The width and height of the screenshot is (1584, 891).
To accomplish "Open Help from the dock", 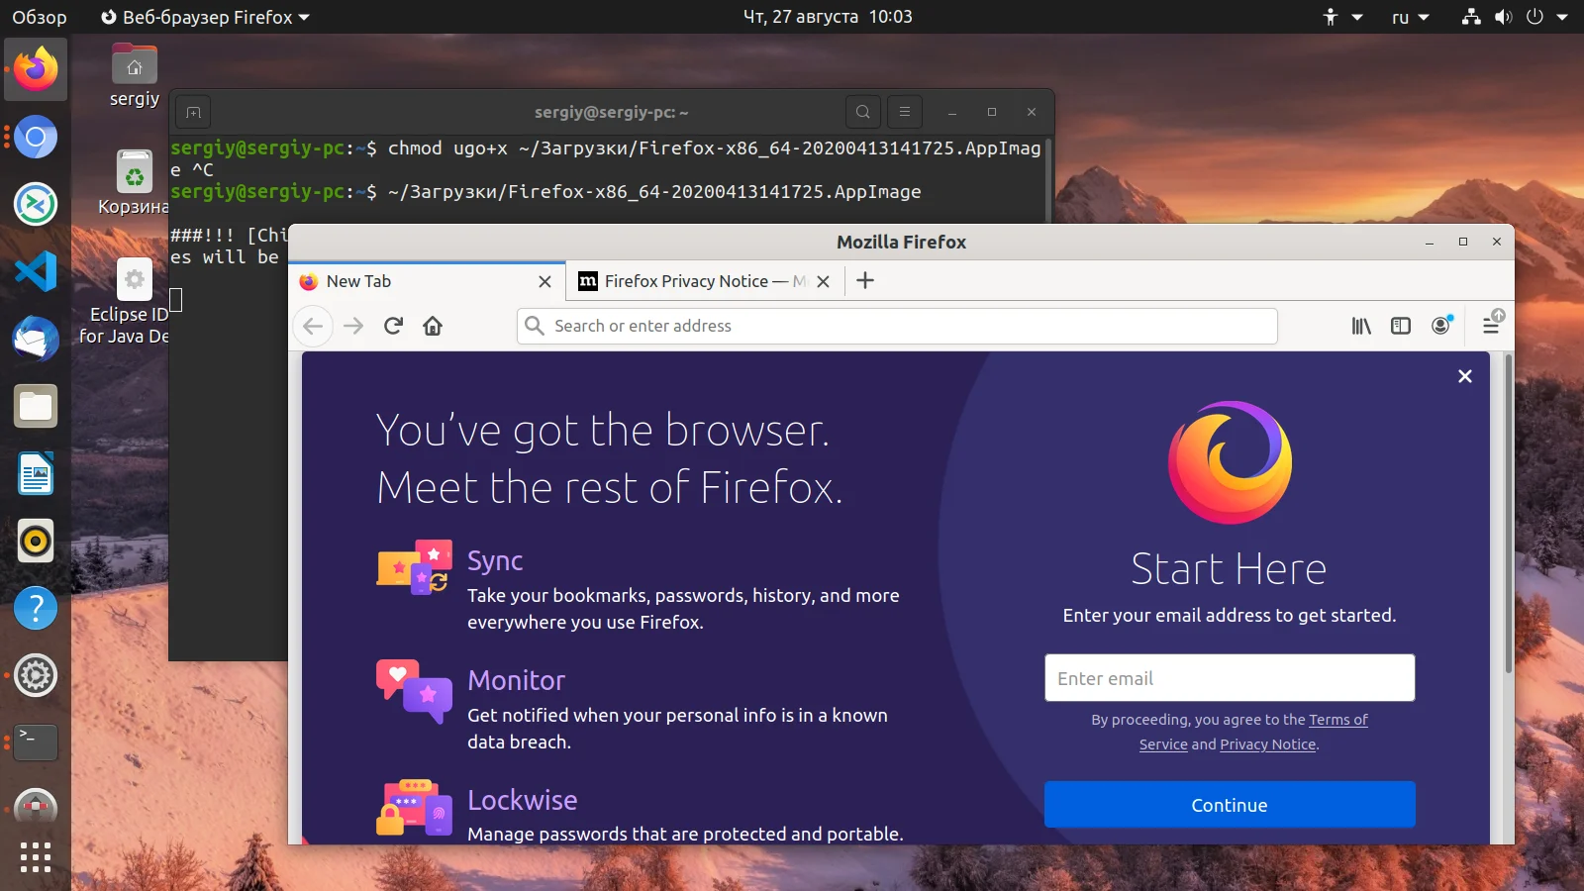I will coord(36,608).
